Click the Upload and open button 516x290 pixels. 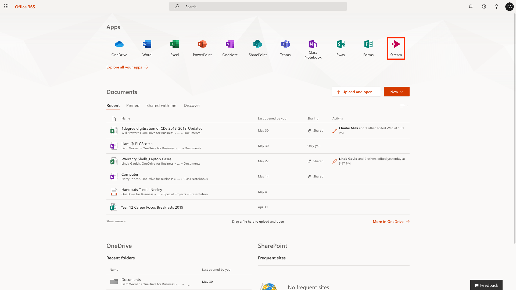[356, 92]
